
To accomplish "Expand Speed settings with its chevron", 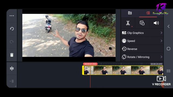I will pos(161,41).
